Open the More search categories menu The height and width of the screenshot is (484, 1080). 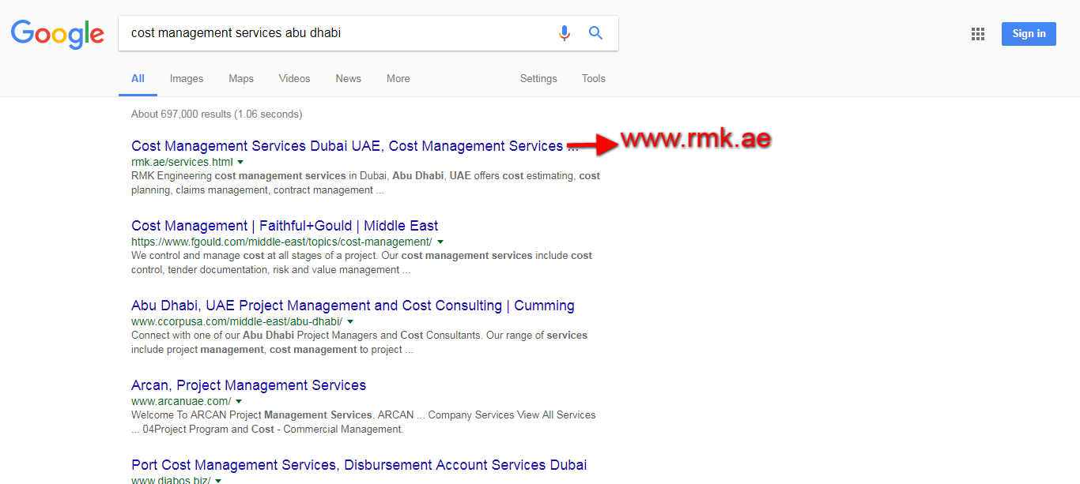(398, 79)
